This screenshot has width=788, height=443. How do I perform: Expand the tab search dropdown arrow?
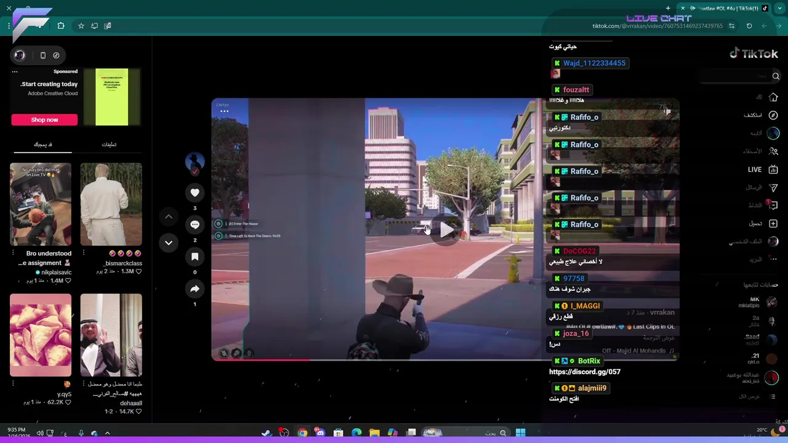(779, 8)
